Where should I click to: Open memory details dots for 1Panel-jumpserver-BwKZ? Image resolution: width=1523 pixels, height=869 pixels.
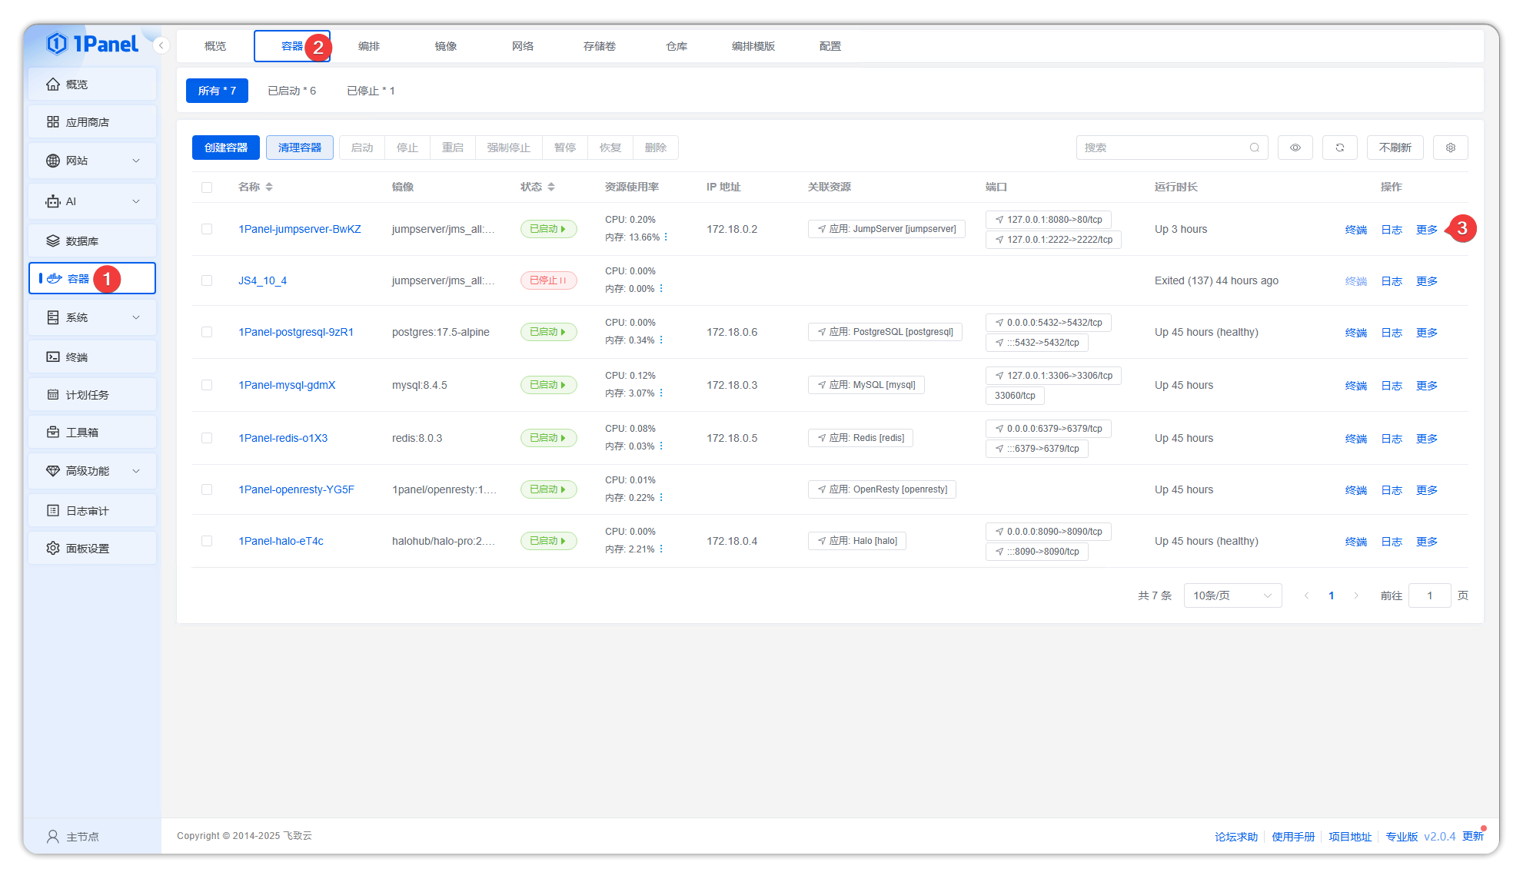click(666, 237)
